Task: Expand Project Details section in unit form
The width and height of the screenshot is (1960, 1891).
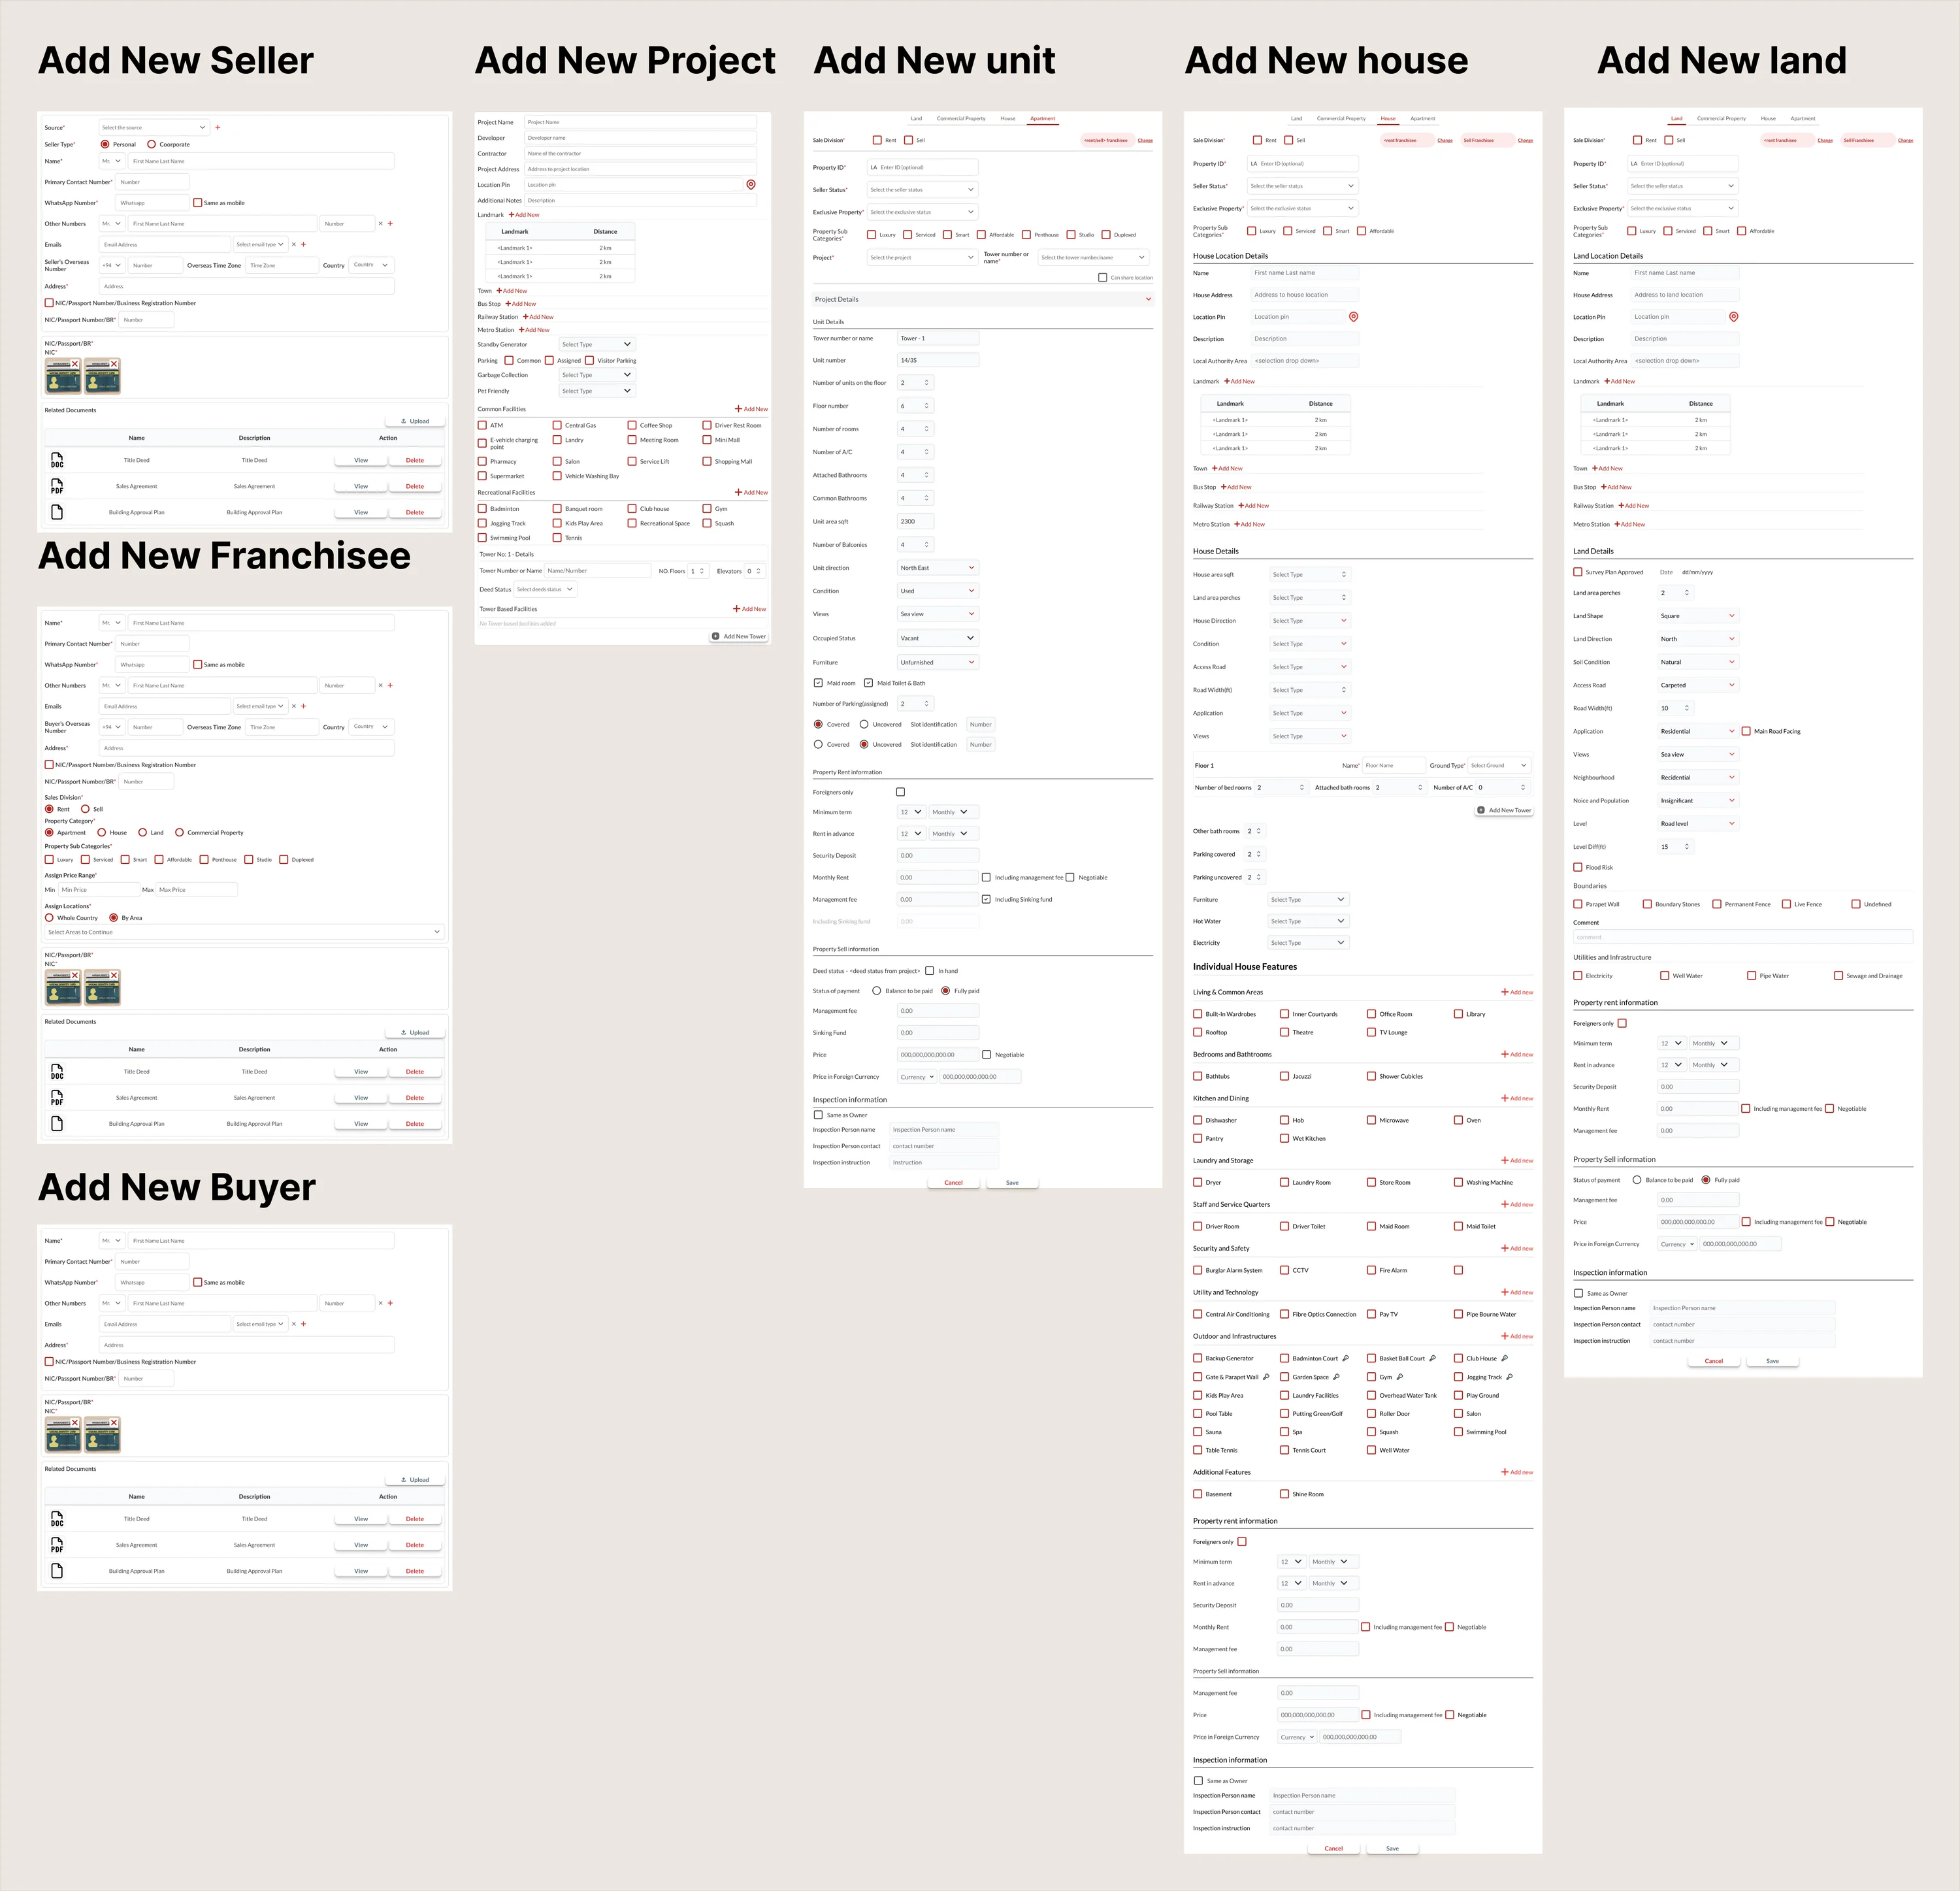Action: tap(983, 299)
